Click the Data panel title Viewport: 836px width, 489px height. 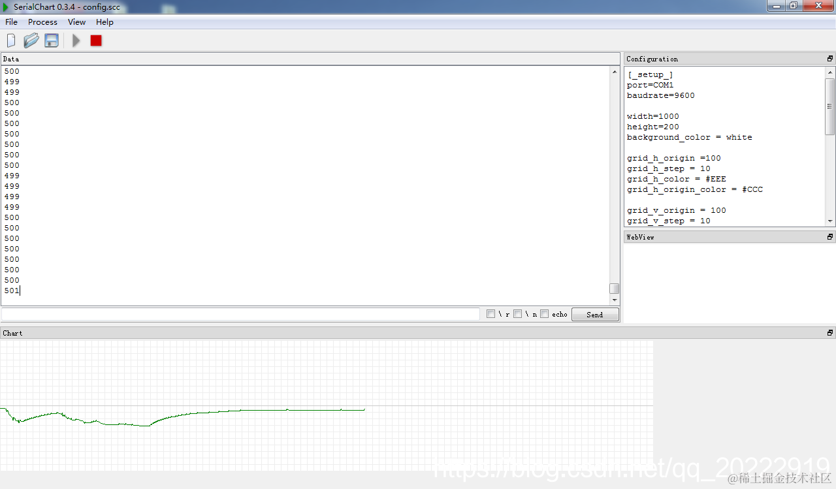(x=11, y=59)
